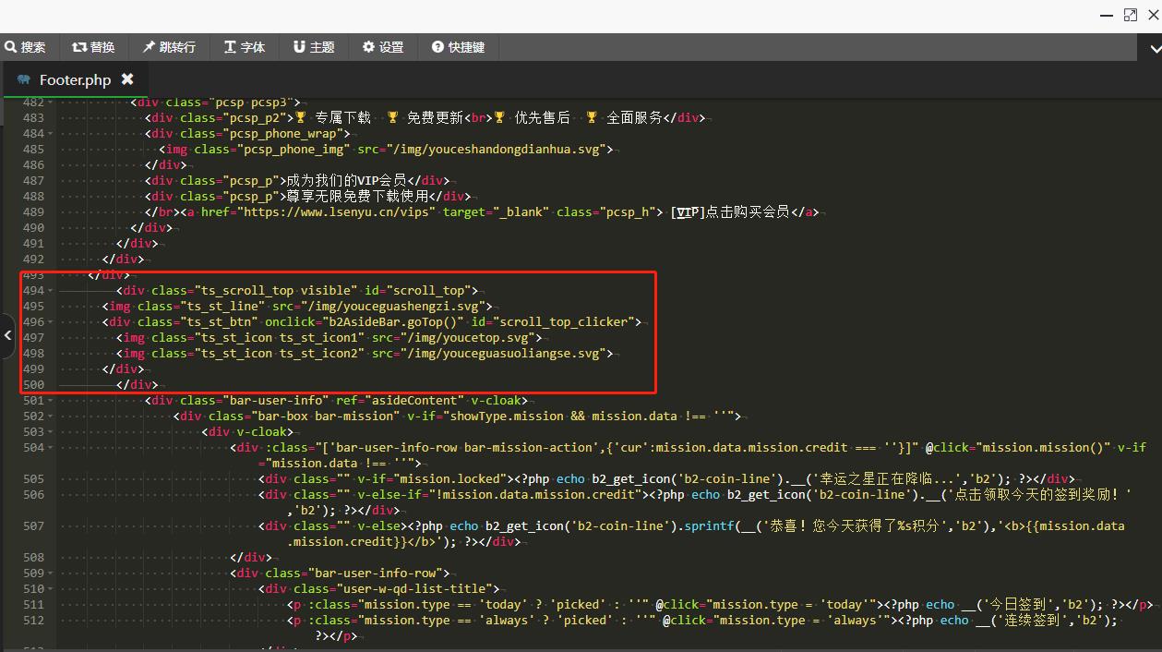The height and width of the screenshot is (652, 1162).
Task: Open the 设置 settings panel
Action: [383, 47]
